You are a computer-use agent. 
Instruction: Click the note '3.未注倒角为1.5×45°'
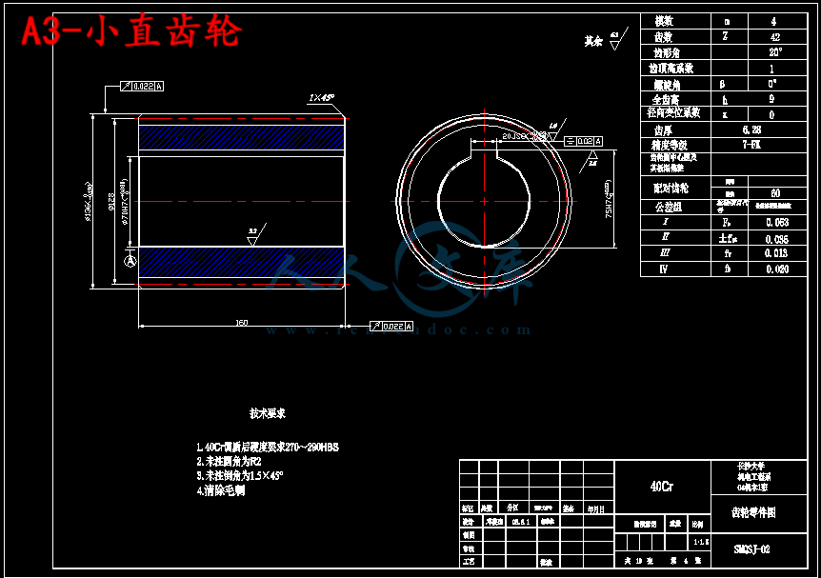pos(240,476)
